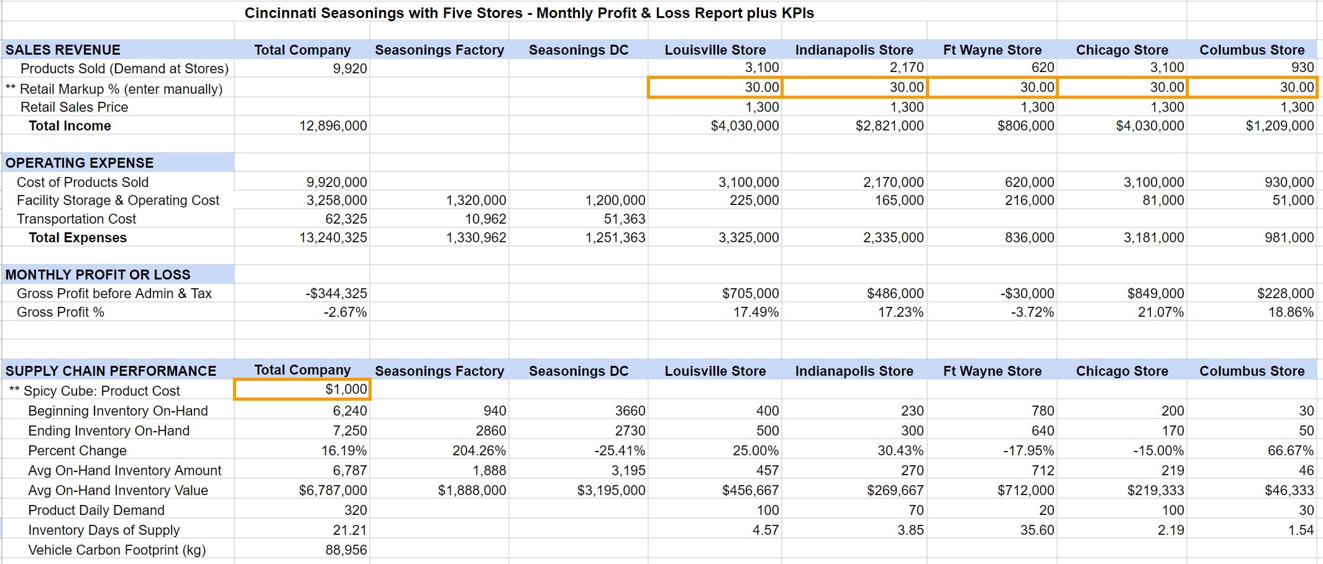Click the Transportation Cost row label
Screen dimensions: 1323x564
tap(76, 219)
